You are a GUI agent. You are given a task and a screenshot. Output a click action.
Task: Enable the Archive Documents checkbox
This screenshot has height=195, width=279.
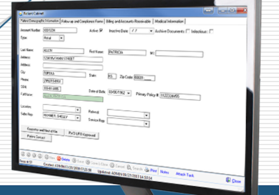(188, 31)
